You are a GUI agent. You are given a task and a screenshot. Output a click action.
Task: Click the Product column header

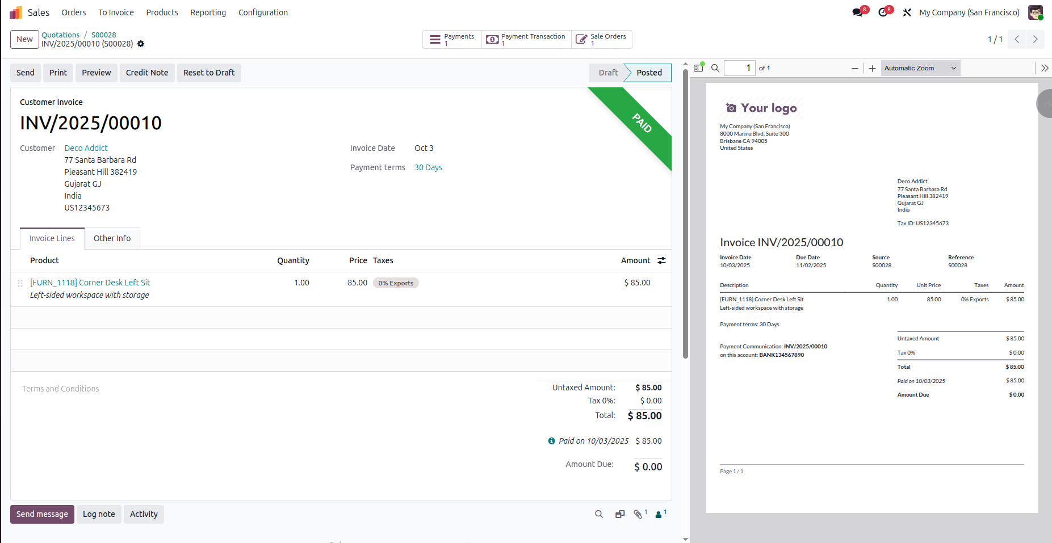(x=44, y=260)
